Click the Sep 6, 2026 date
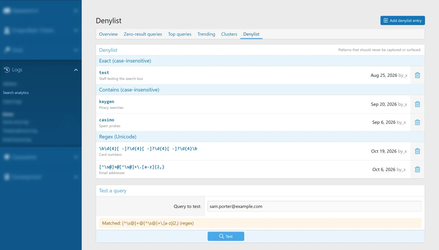The image size is (439, 250). pyautogui.click(x=384, y=122)
